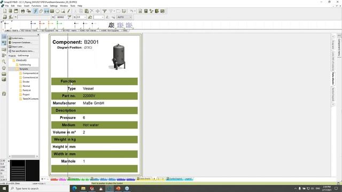The image size is (342, 192).
Task: Select the red line symbol icon
Action: click(x=42, y=25)
